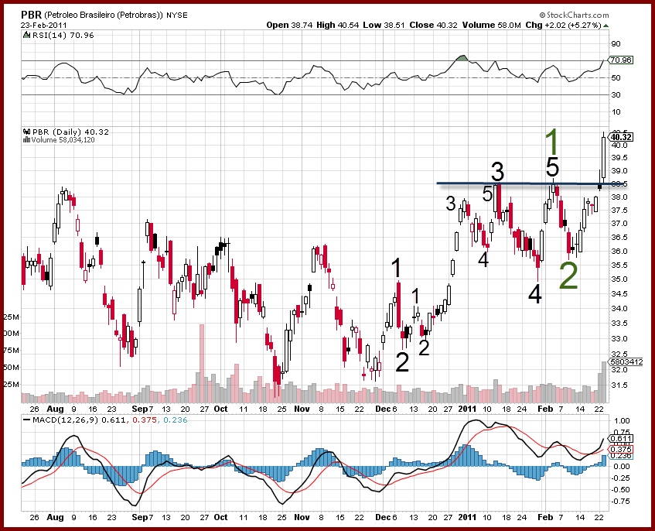Click the blue 0.236 histogram value in MACD legend
655x531 pixels.
(x=175, y=420)
